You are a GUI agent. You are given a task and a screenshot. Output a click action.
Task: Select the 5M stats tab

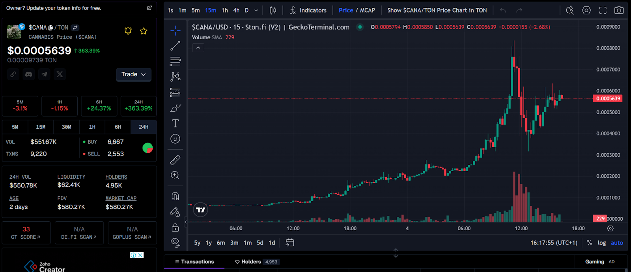click(15, 127)
